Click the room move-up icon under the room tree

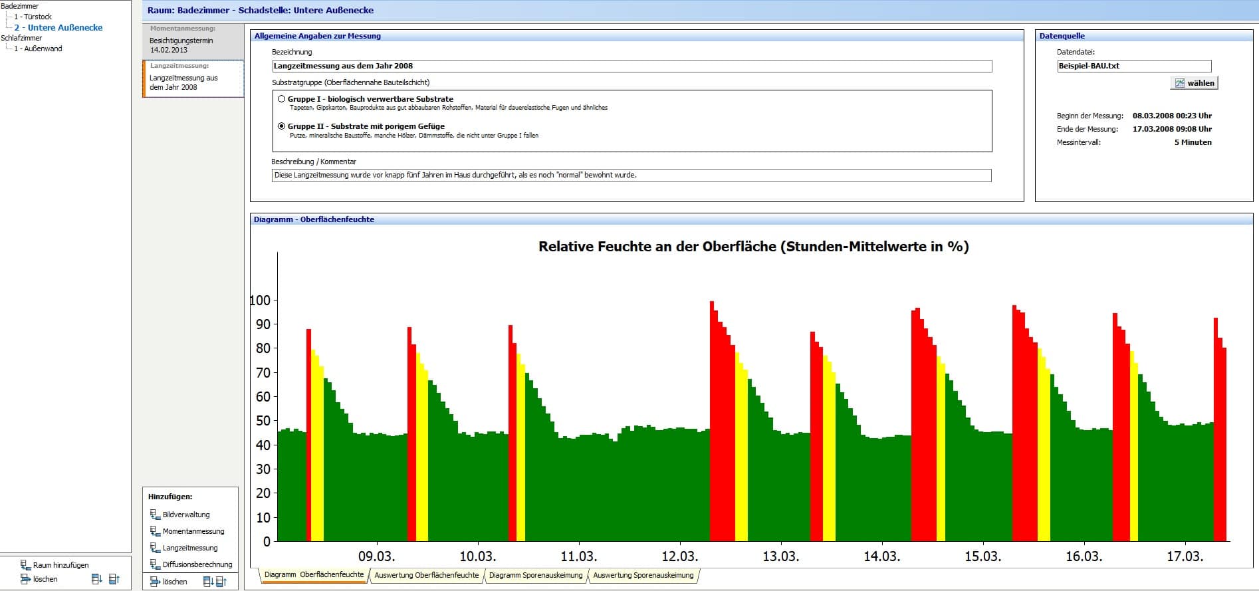tap(114, 579)
